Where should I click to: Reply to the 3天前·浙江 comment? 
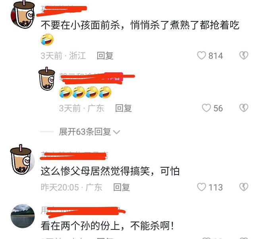(105, 56)
